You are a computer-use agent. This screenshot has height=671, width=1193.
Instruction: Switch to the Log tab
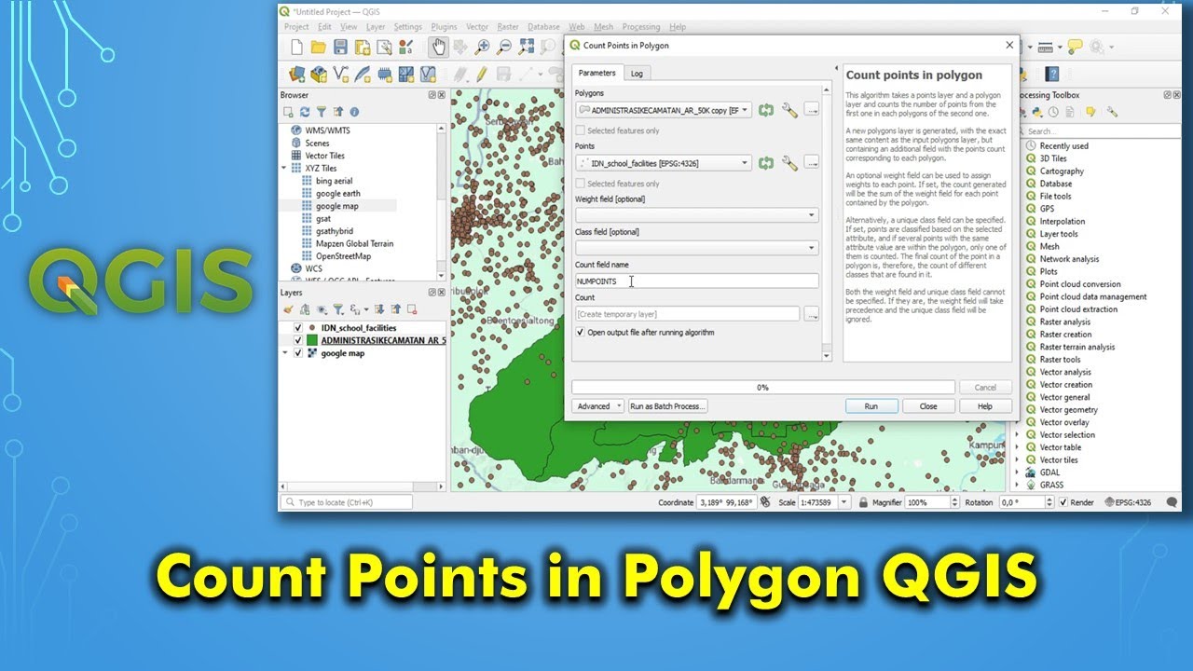637,73
